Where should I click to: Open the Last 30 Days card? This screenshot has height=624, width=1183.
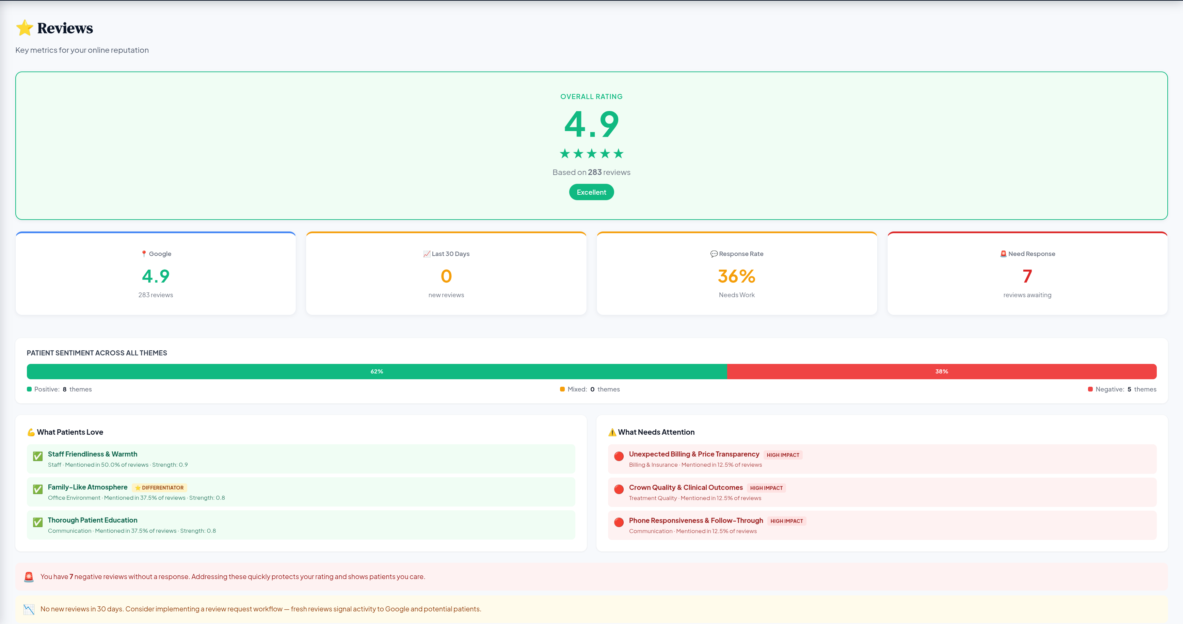point(446,274)
